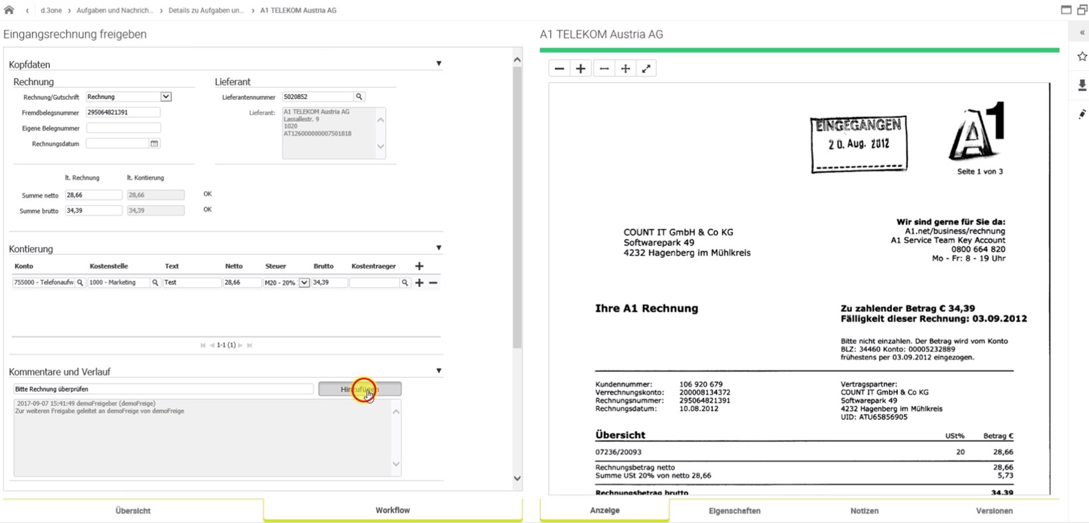Open Aufgaben und Nachrichten breadcrumb
Screen dimensions: 1089x523
(x=114, y=11)
